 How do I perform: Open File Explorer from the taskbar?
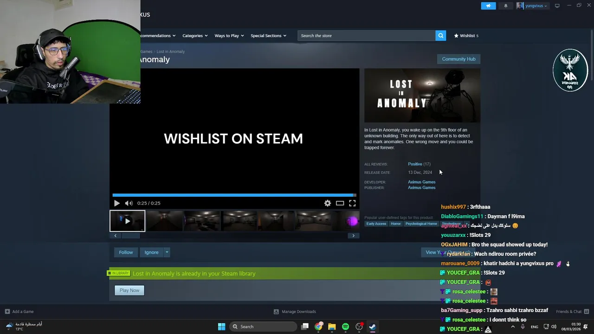(x=332, y=327)
